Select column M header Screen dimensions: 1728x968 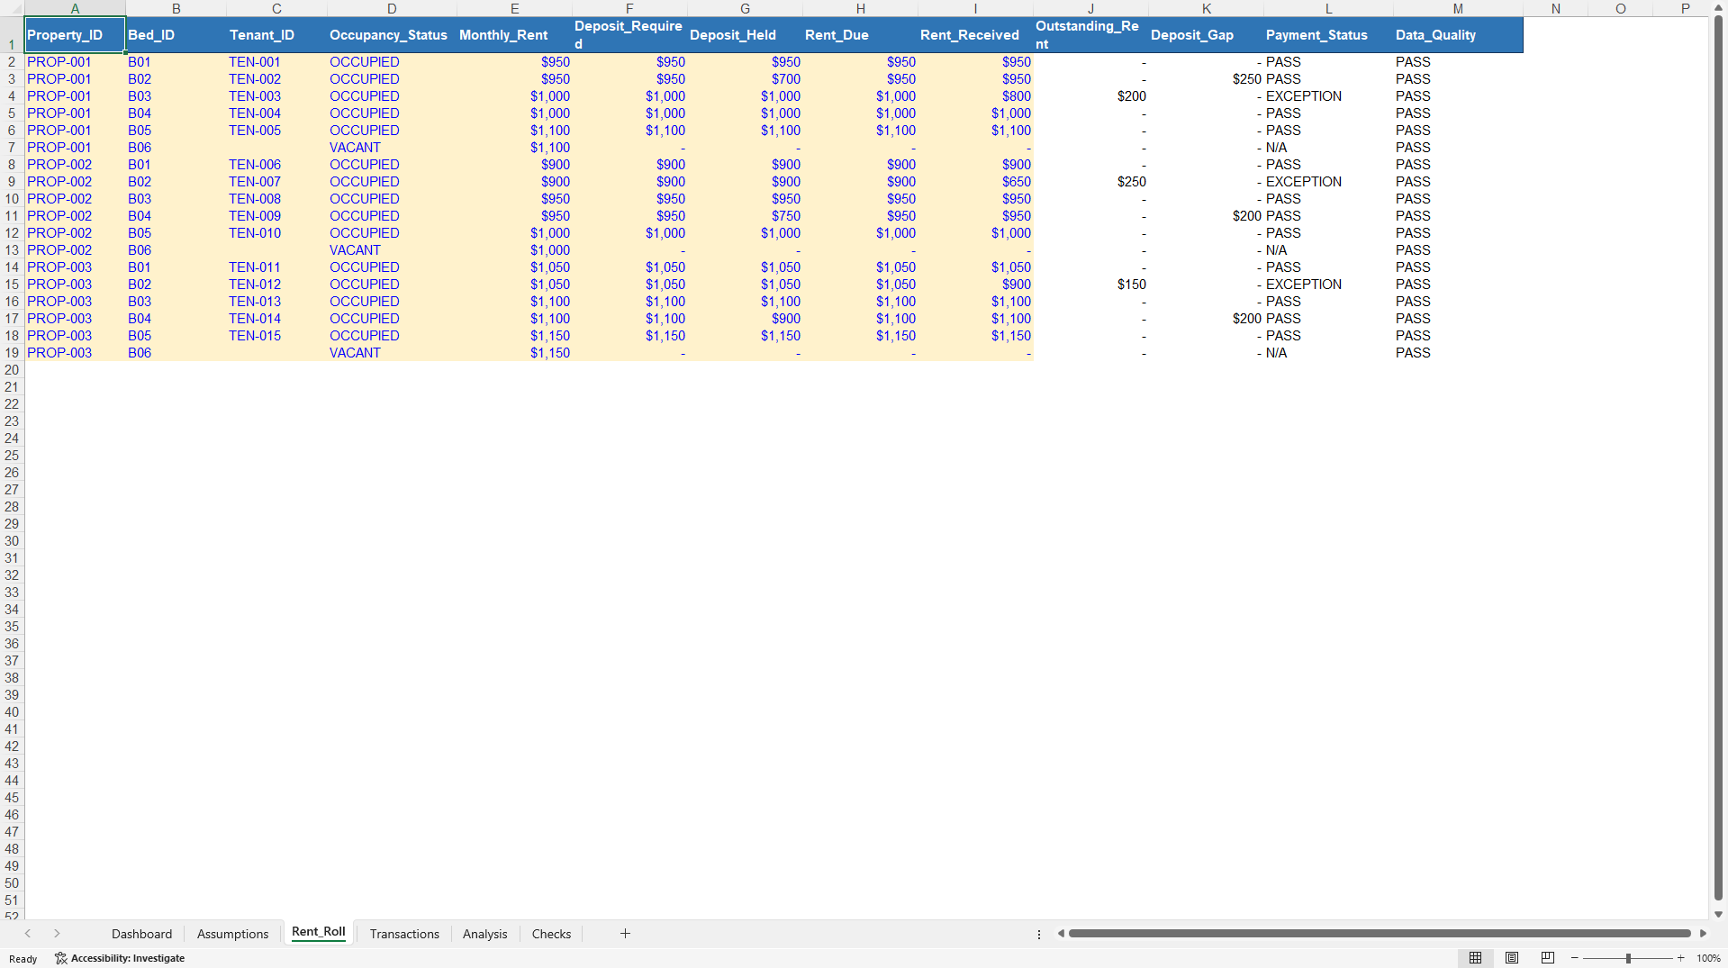click(1458, 8)
